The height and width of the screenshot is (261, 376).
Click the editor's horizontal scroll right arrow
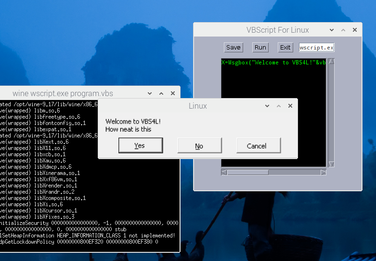point(323,173)
